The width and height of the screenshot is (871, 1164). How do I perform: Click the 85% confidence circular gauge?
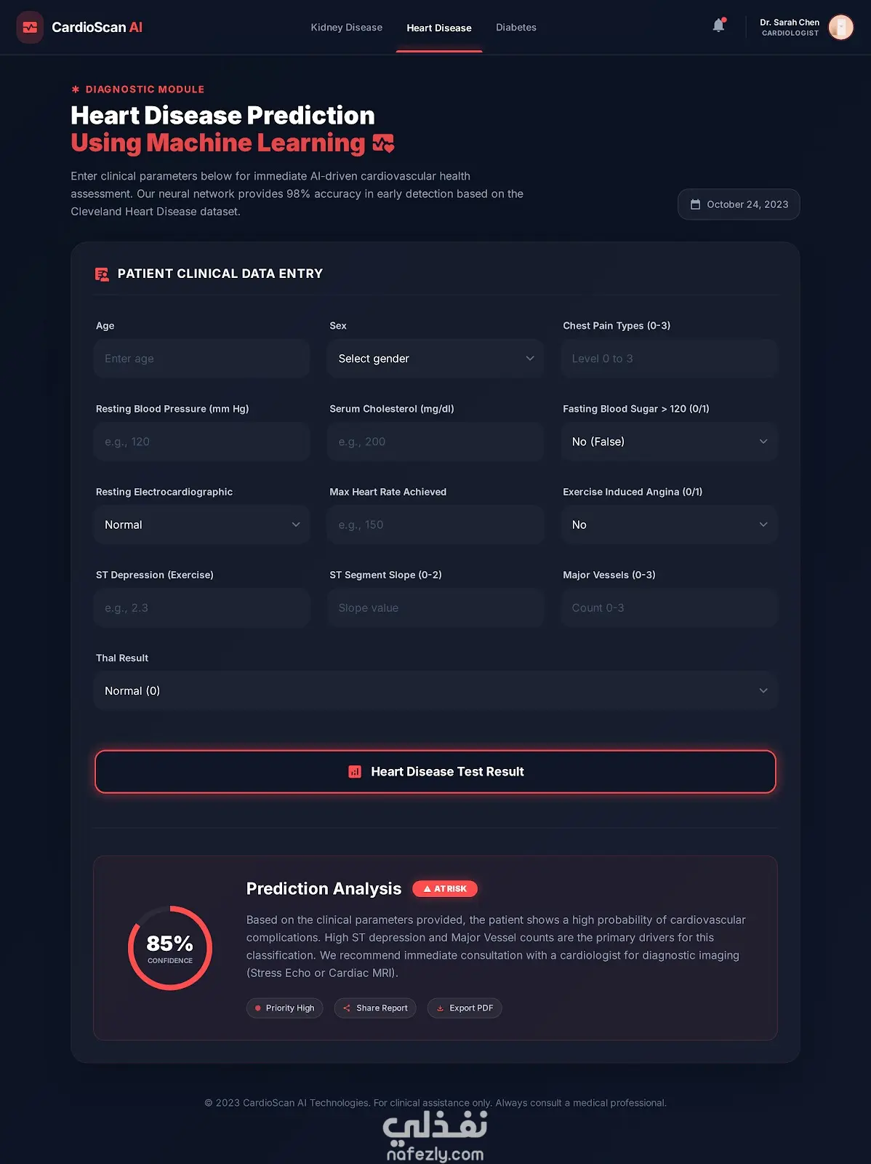[170, 948]
